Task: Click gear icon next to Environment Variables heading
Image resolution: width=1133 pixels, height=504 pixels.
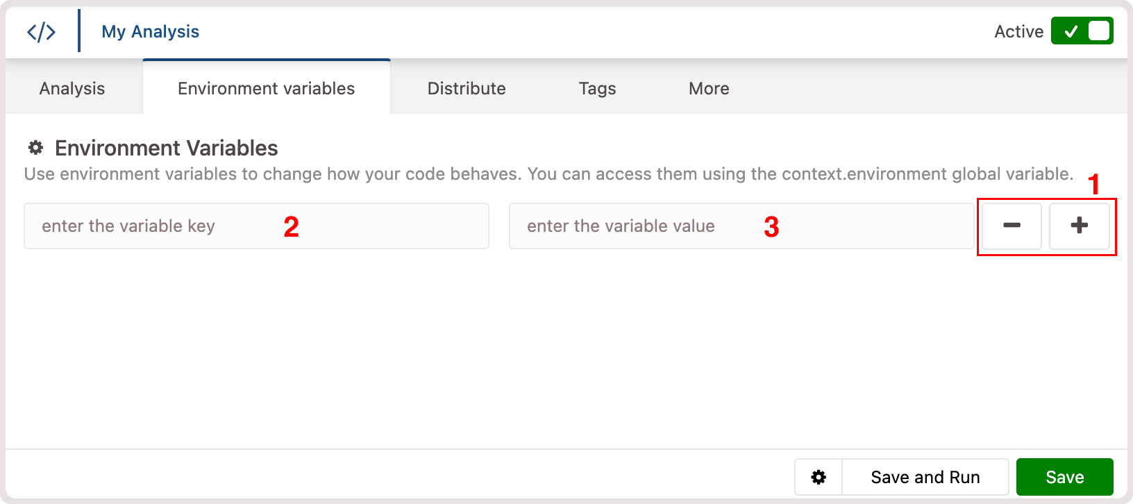Action: 35,148
